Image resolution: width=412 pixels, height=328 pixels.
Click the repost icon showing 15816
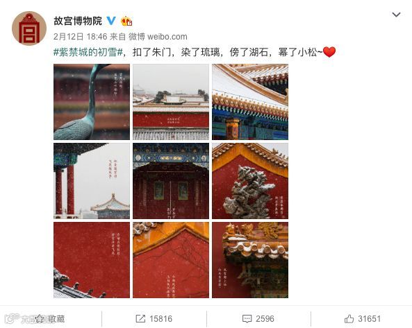tap(140, 318)
